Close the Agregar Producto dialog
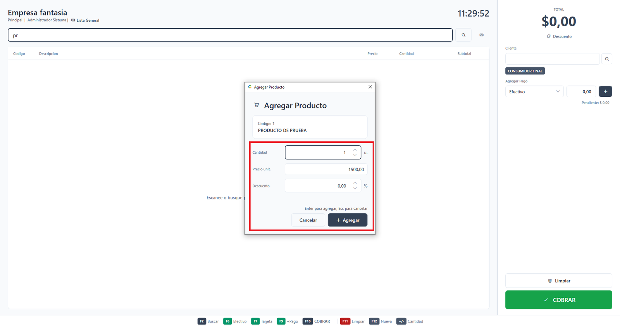This screenshot has height=326, width=620. point(370,87)
